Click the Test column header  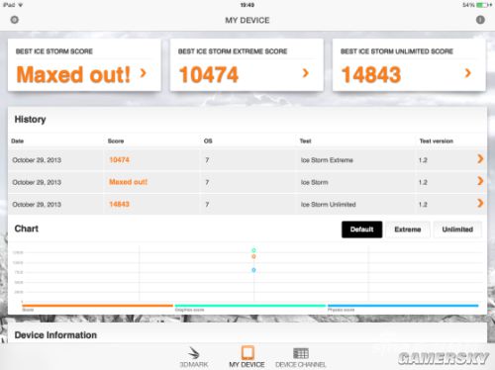click(306, 141)
